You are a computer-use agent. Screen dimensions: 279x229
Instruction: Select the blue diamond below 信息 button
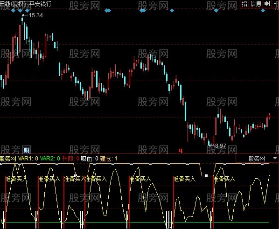pos(263,11)
